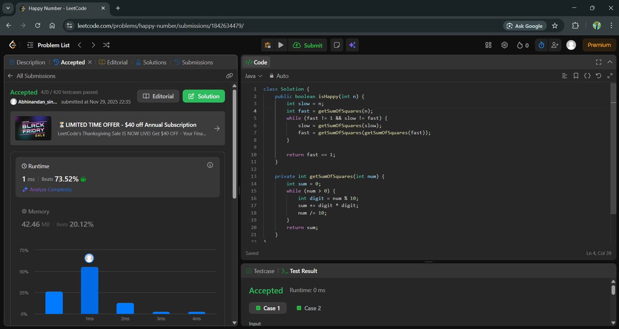Open the layout grid icon
Screen dimensions: 619x329
tap(488, 45)
